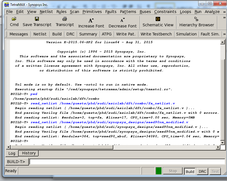
Task: Click the transcript scroll up arrow
Action: [x=222, y=42]
